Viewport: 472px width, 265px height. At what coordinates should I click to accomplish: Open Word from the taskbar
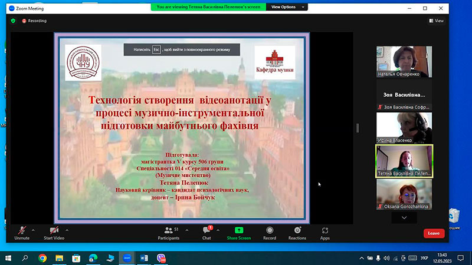(x=144, y=258)
